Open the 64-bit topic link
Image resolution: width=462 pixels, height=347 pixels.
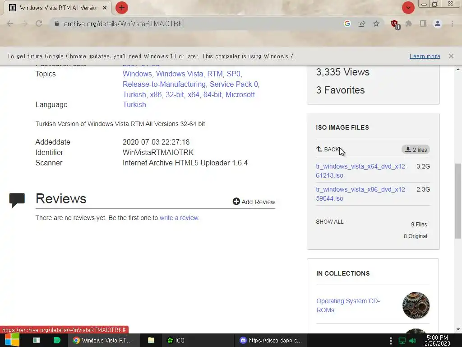tap(213, 95)
